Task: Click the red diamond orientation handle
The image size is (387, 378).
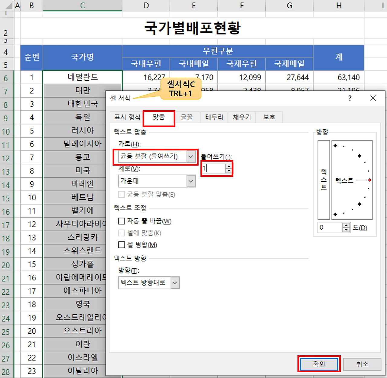Action: 369,180
